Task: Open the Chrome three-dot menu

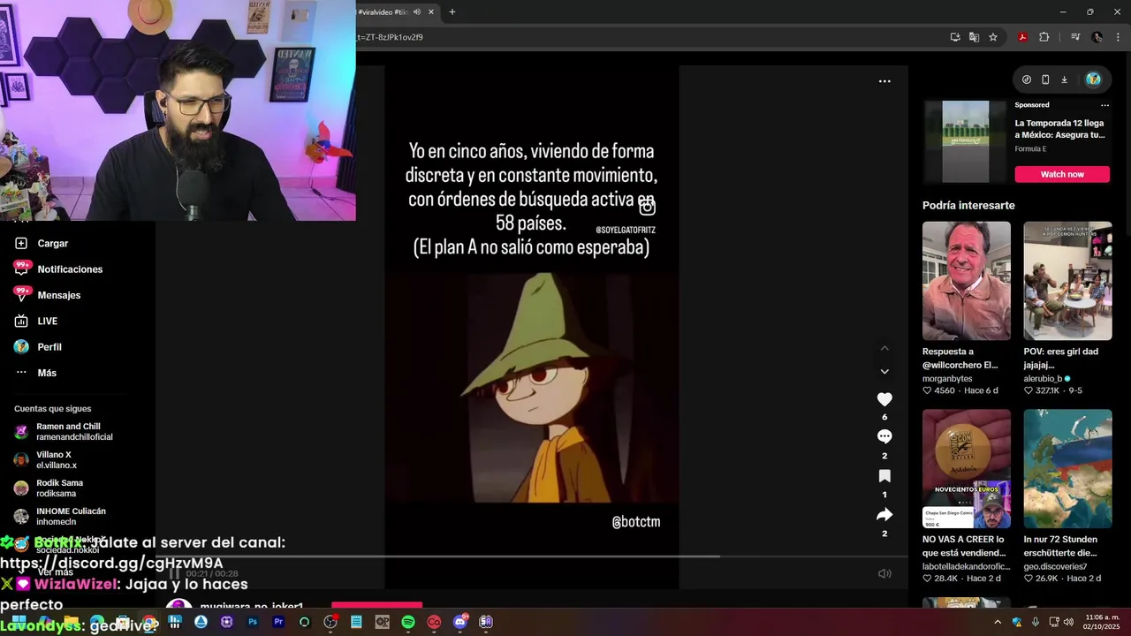Action: tap(1119, 37)
